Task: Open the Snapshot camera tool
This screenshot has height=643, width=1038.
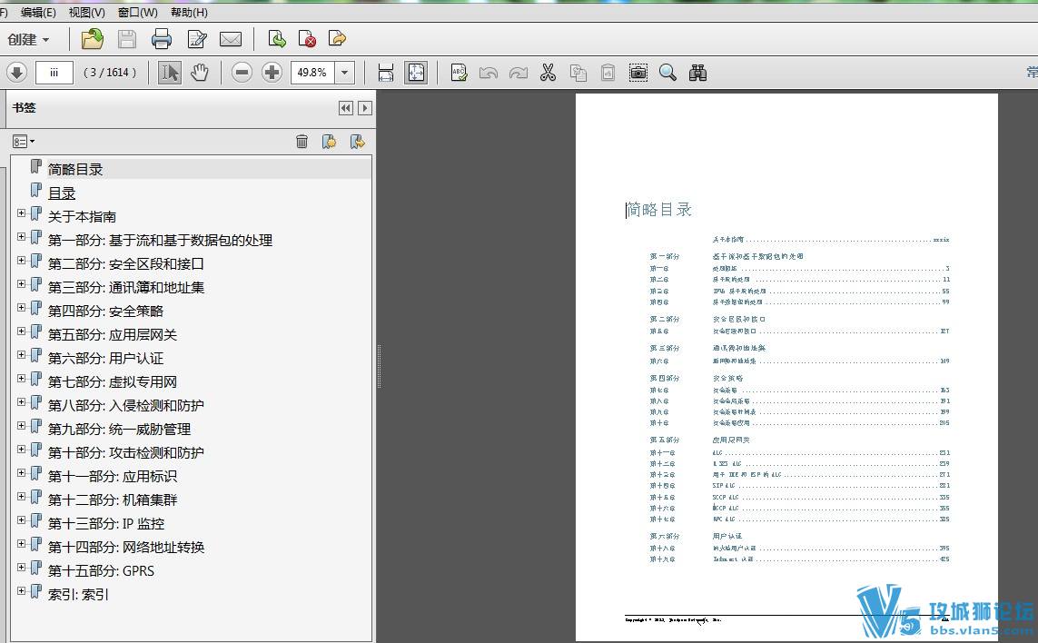Action: [x=638, y=72]
